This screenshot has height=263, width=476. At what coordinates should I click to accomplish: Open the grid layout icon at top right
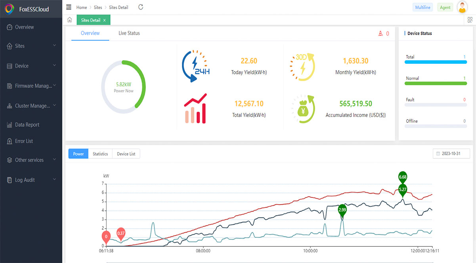[470, 20]
